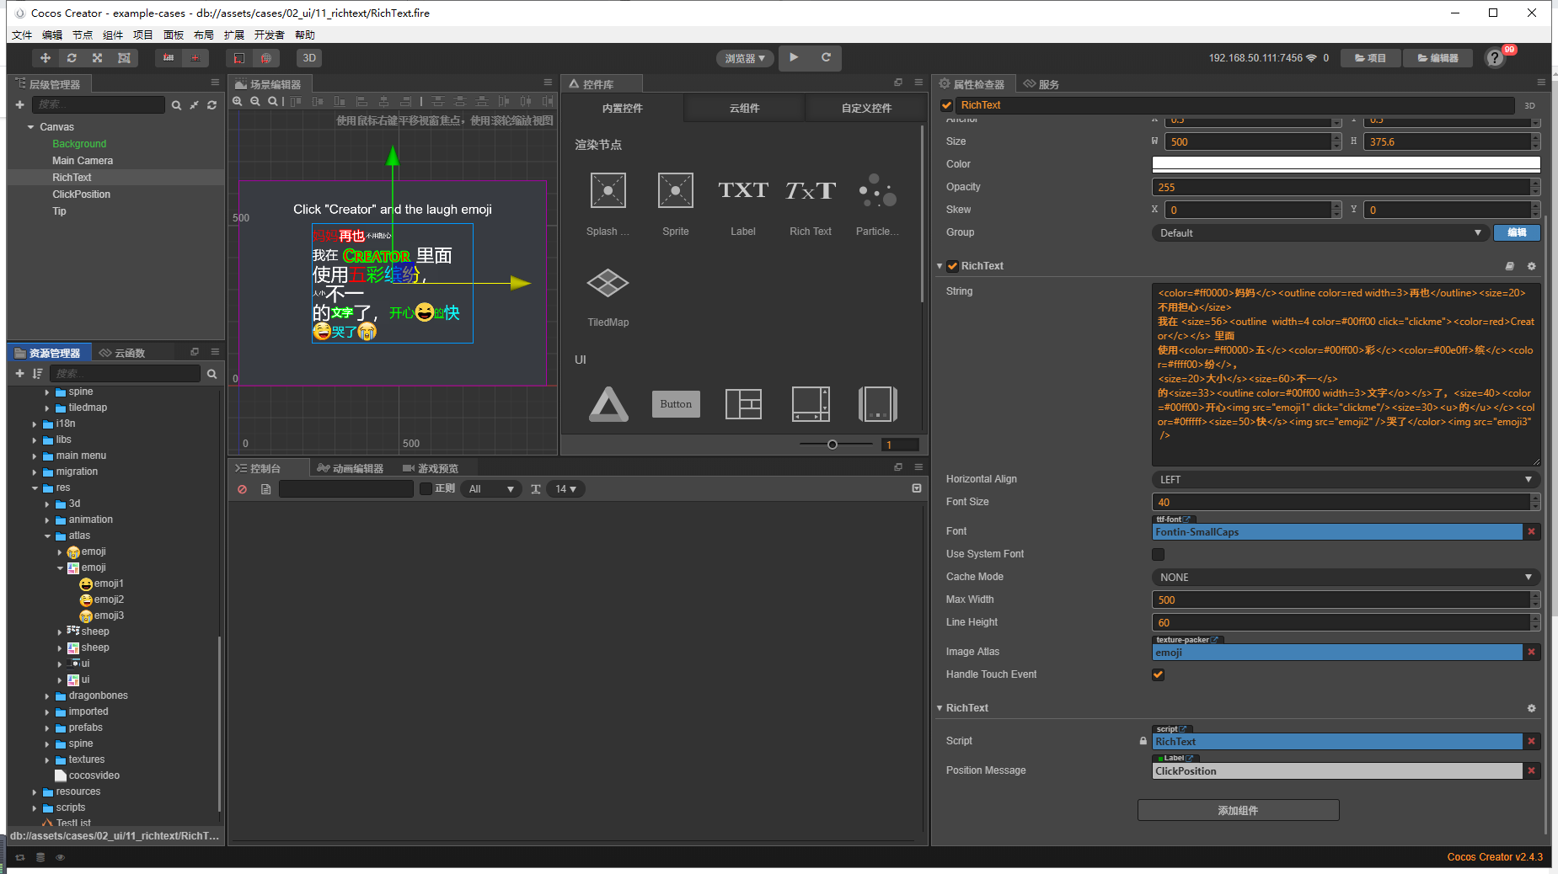Zoom out the scene editor

pos(255,101)
